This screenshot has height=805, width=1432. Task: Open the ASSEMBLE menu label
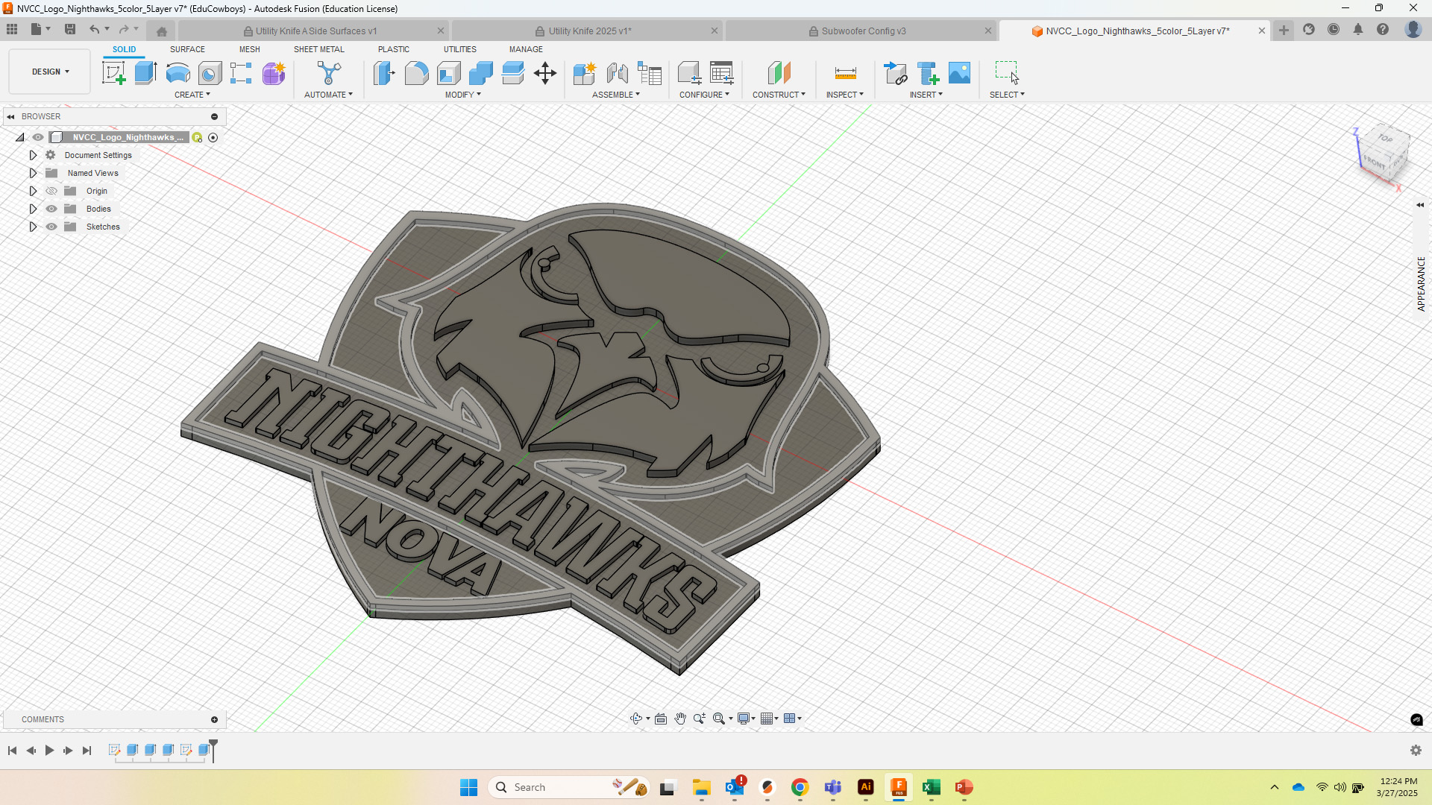click(615, 95)
